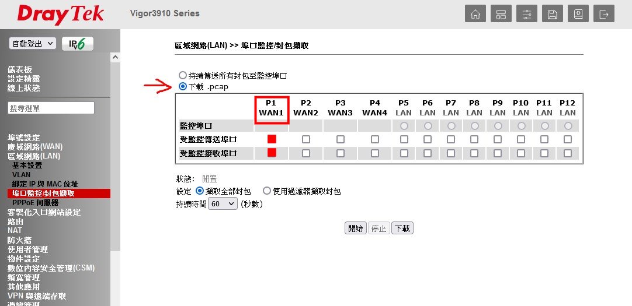Screen dimensions: 632x306
Task: Click the 搜尋選單 search field
Action: [51, 108]
